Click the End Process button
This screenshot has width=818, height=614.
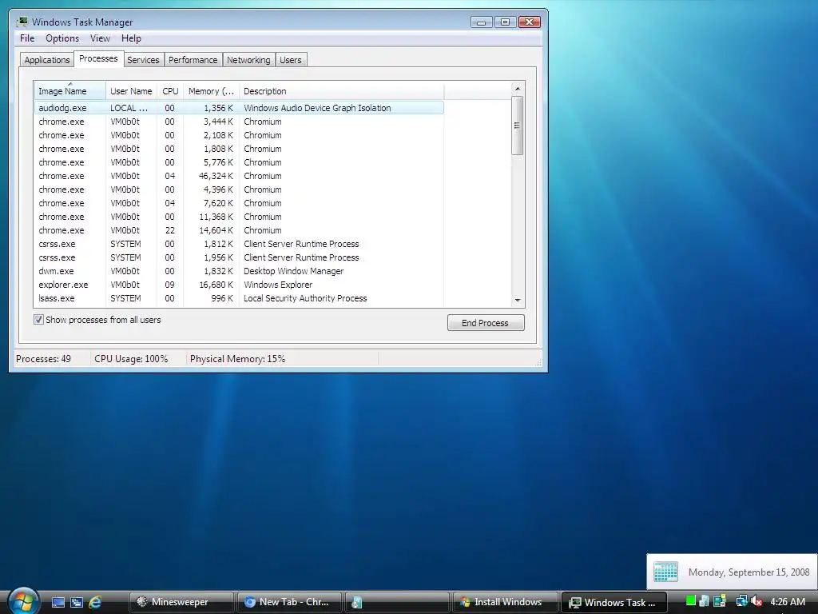pos(486,323)
